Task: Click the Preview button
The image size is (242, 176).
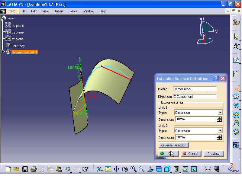Action: pyautogui.click(x=214, y=154)
